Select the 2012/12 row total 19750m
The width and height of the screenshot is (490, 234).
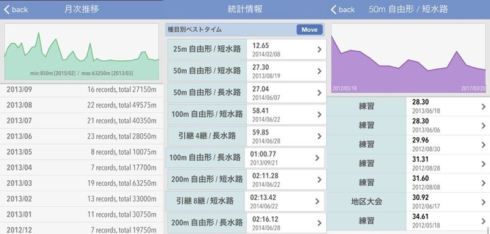(81, 229)
